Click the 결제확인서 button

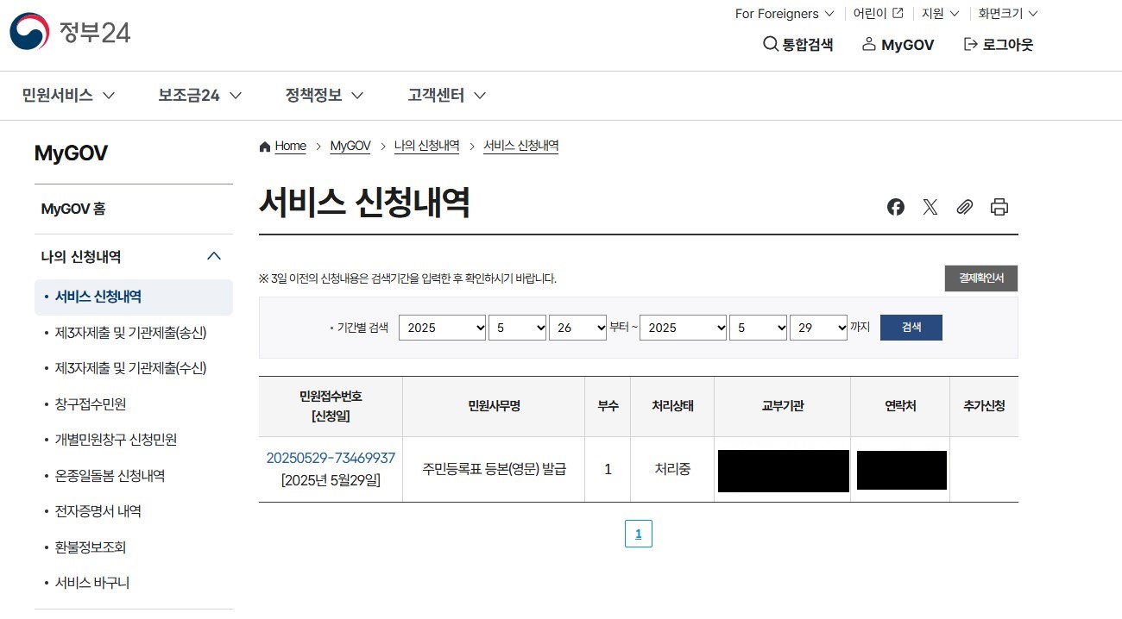[980, 278]
